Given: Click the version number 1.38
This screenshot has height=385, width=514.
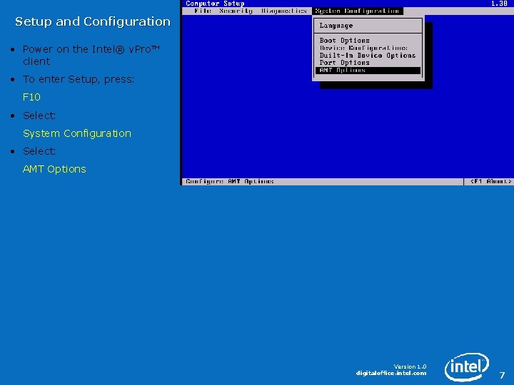Looking at the screenshot, I should [499, 4].
